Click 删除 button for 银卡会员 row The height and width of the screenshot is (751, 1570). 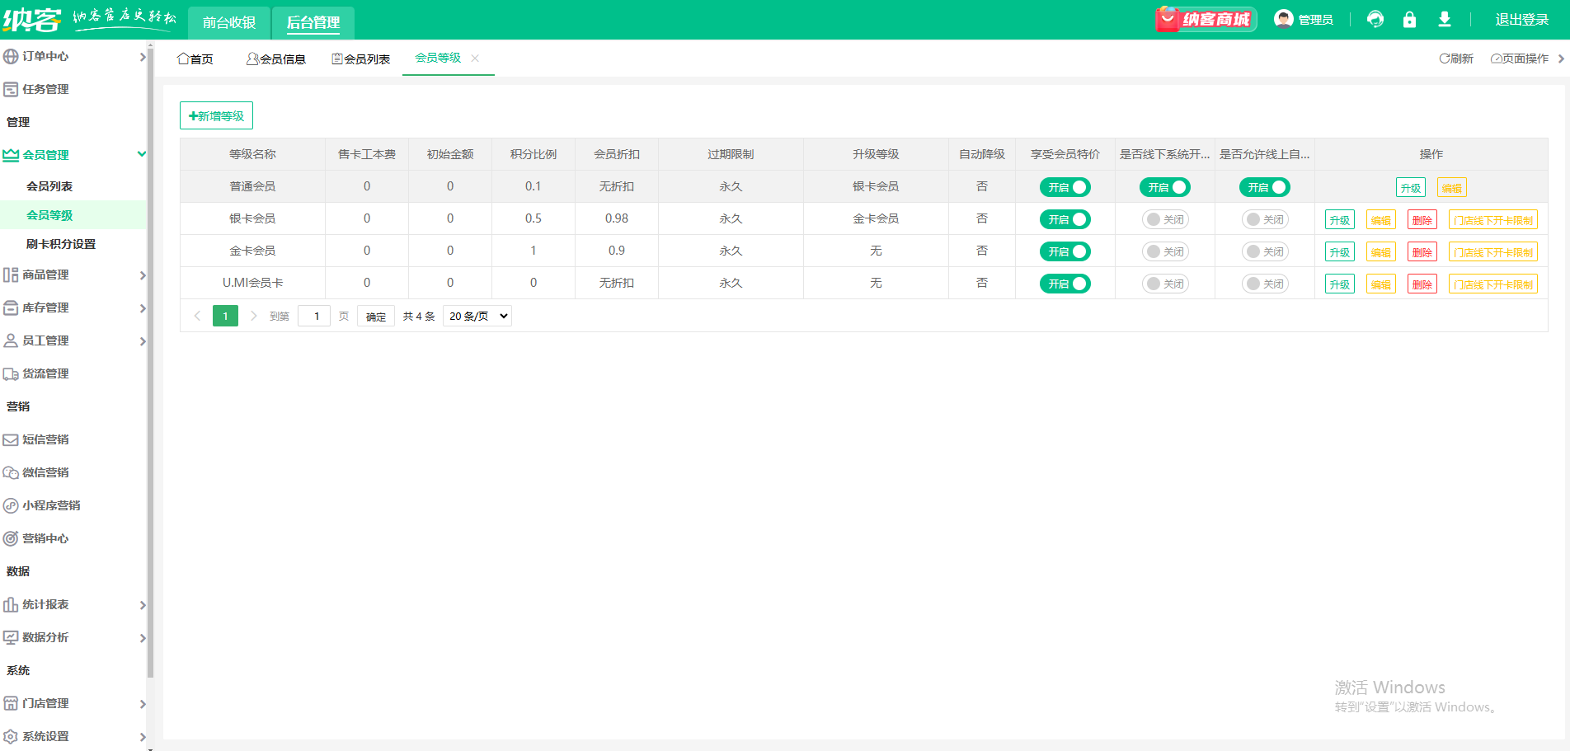[1422, 220]
